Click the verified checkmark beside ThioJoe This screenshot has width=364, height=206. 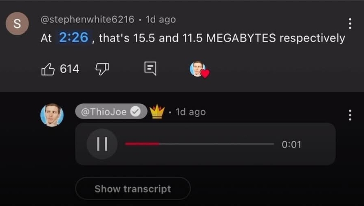[x=135, y=112]
